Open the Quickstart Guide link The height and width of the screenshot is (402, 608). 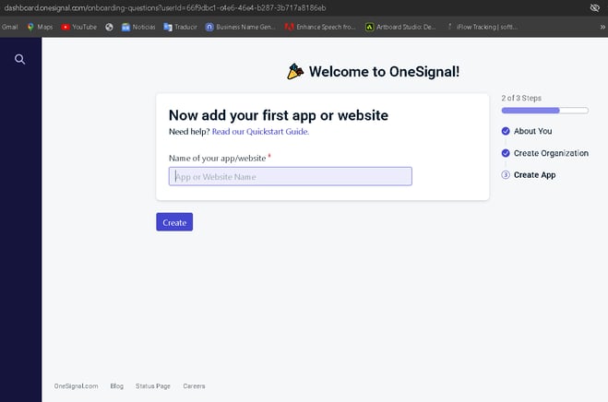[260, 132]
